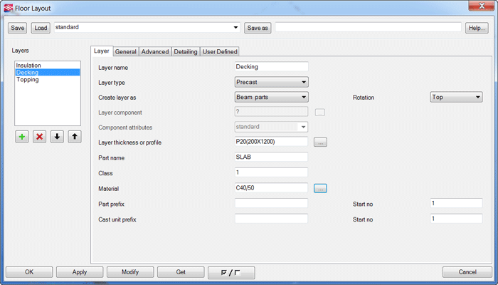The height and width of the screenshot is (285, 498).
Task: Select the Topping layer in the list
Action: coord(27,80)
